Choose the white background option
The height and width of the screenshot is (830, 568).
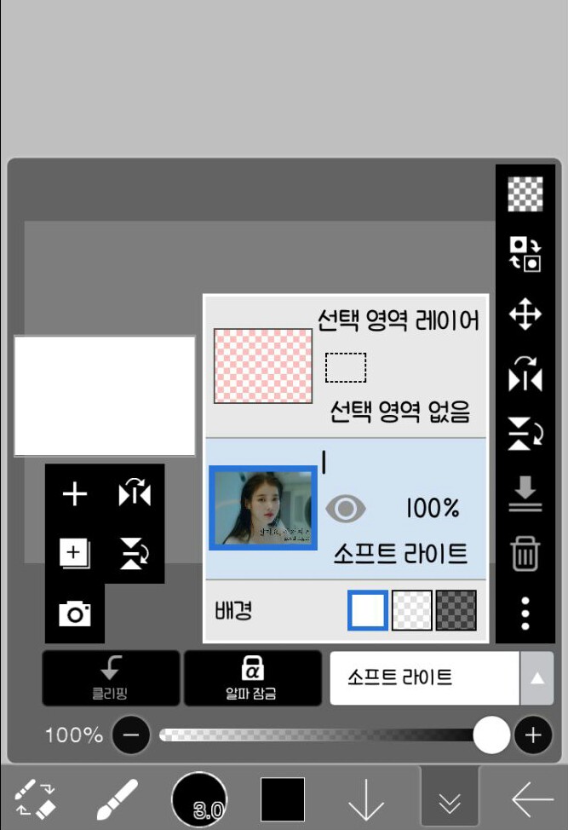(x=368, y=611)
